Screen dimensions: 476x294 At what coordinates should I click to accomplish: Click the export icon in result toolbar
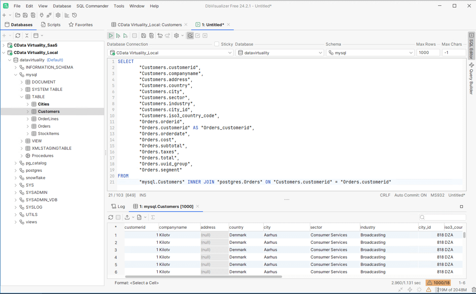tap(127, 217)
